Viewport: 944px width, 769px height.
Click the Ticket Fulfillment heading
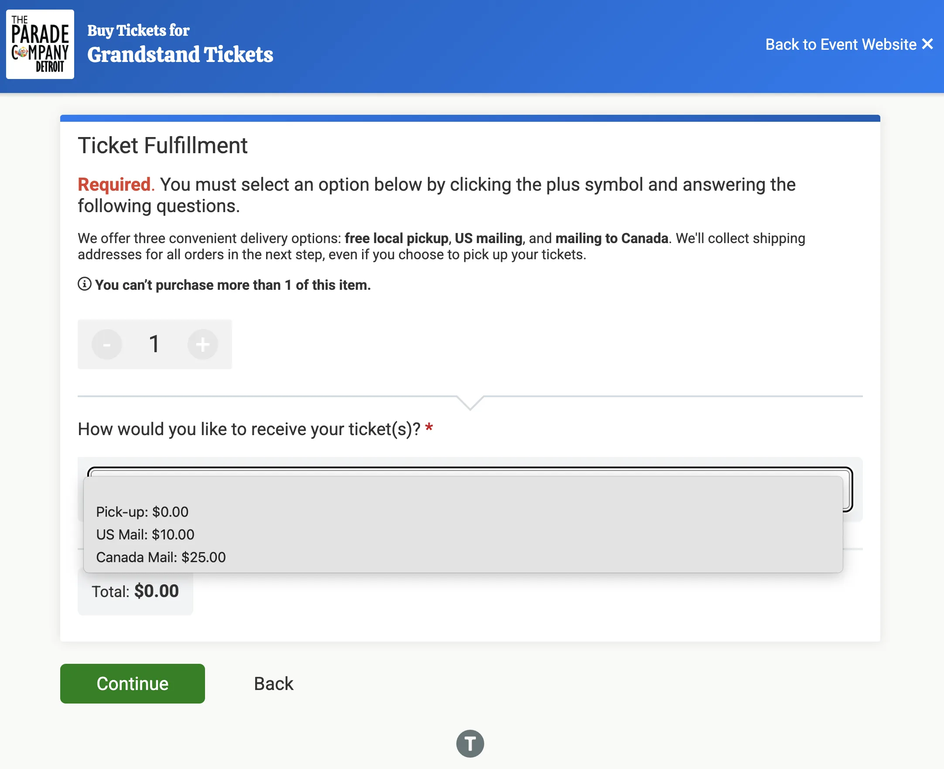coord(163,145)
